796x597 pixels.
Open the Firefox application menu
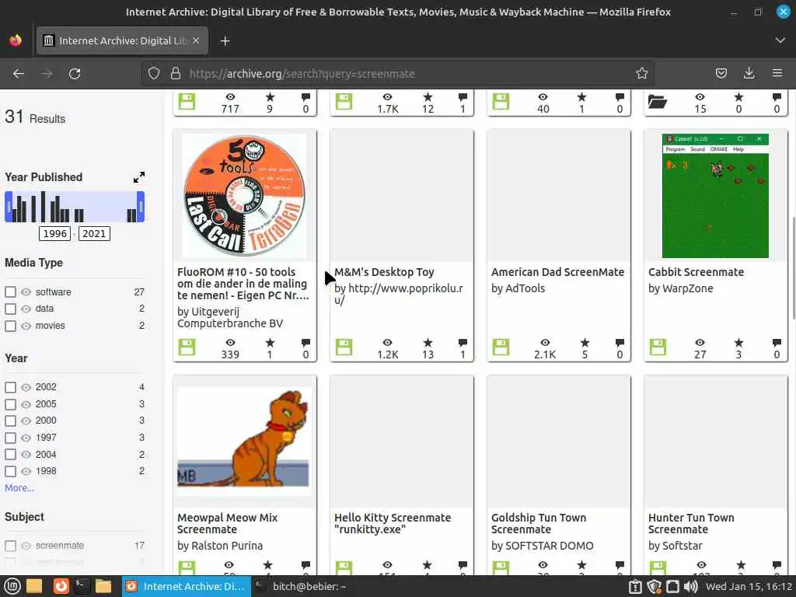pos(777,74)
